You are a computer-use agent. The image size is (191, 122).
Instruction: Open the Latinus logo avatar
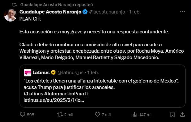[28, 73]
